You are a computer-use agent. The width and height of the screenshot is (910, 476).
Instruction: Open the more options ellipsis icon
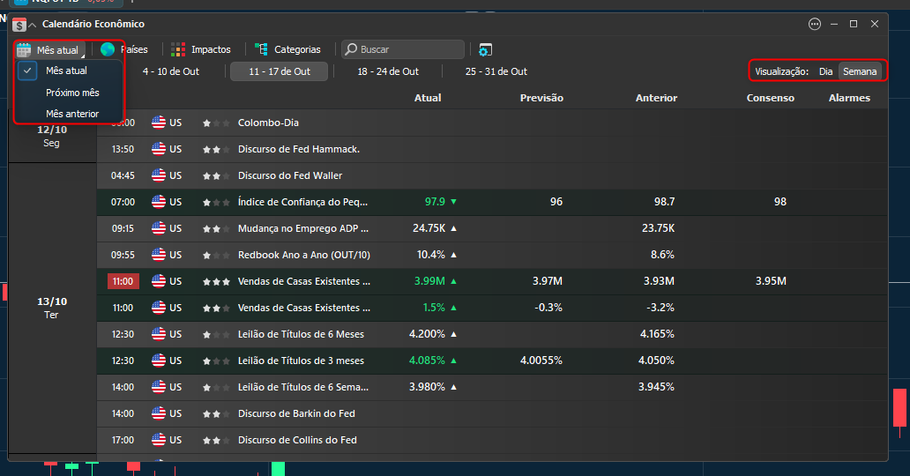pyautogui.click(x=815, y=24)
